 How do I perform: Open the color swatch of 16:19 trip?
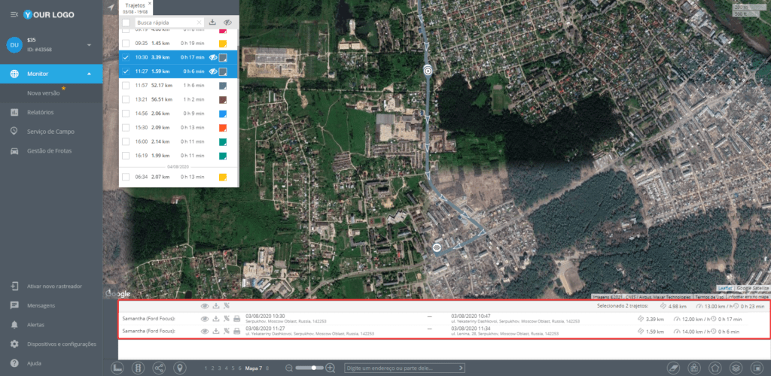223,156
